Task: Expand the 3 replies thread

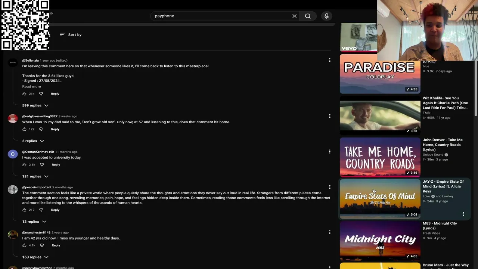Action: click(33, 141)
